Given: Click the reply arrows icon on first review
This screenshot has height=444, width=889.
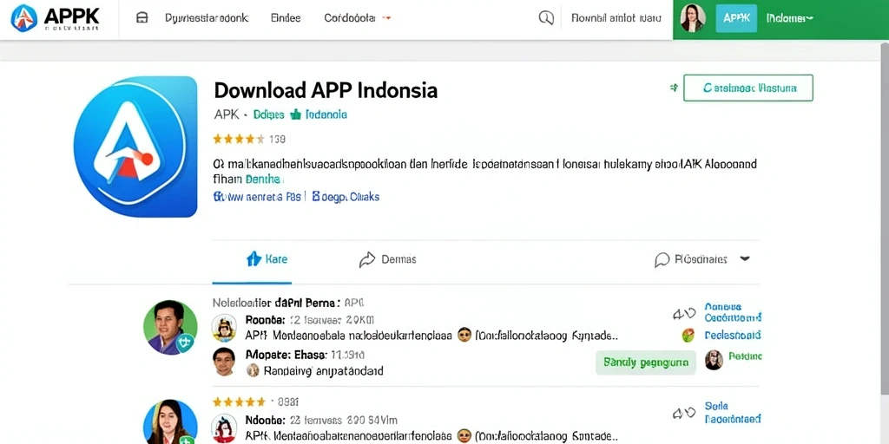Looking at the screenshot, I should click(684, 313).
